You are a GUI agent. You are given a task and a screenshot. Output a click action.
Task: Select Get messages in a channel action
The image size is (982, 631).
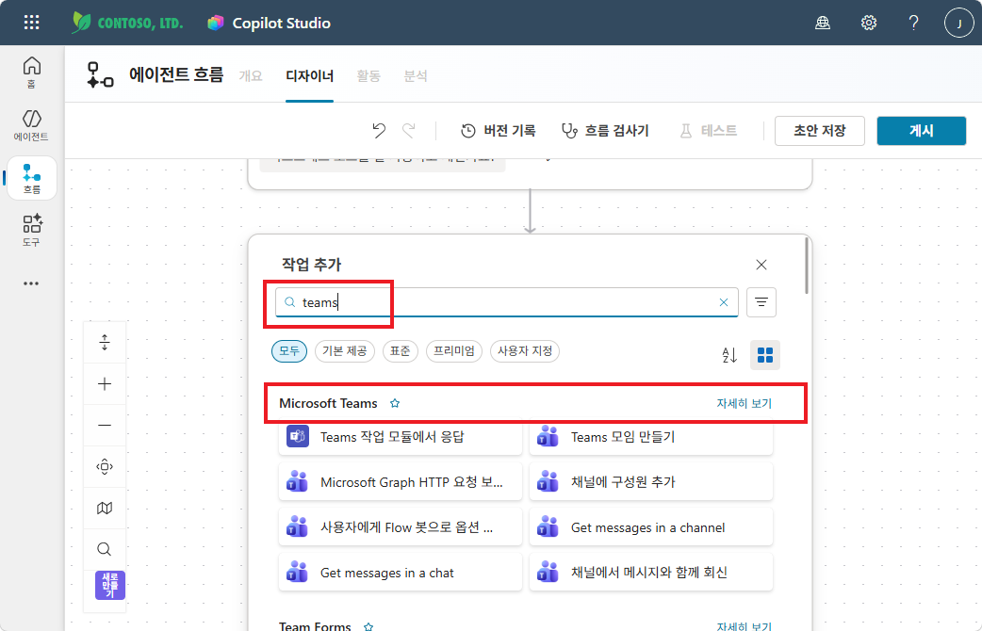click(650, 527)
